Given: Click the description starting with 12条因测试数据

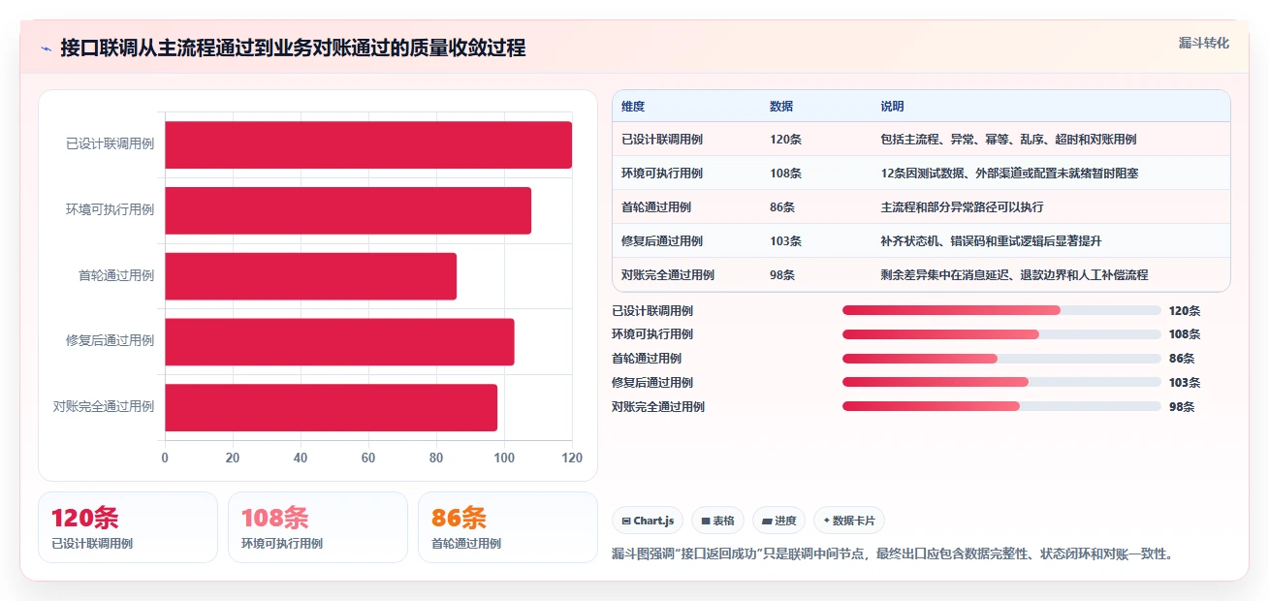Looking at the screenshot, I should click(x=1009, y=174).
